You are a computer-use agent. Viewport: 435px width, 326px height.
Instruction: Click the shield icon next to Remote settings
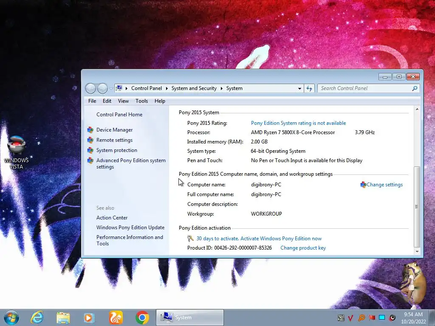point(90,140)
